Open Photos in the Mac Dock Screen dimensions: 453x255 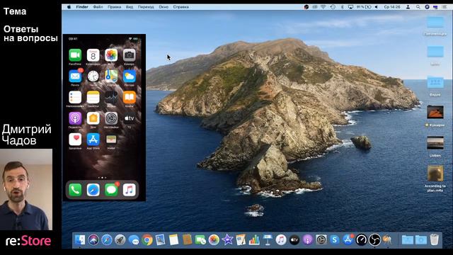(x=214, y=240)
